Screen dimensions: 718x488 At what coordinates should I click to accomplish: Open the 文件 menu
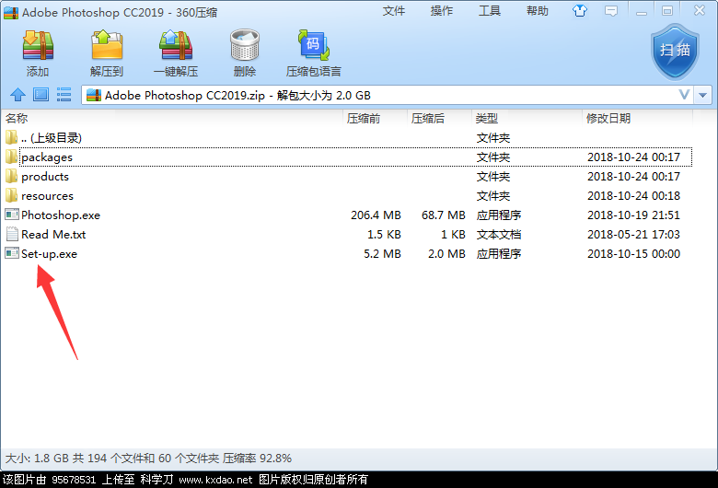click(393, 11)
